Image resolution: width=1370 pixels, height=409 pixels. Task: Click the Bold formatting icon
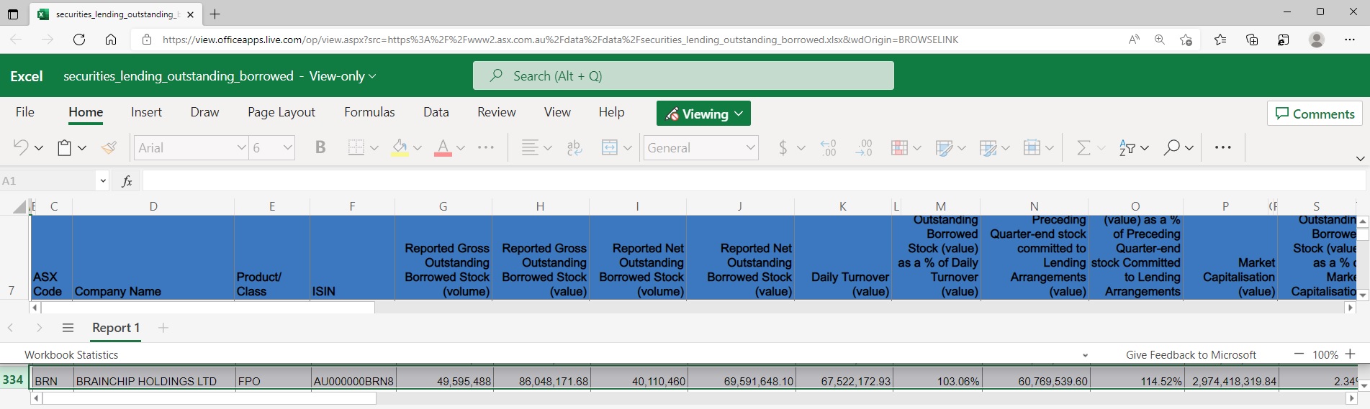click(320, 147)
